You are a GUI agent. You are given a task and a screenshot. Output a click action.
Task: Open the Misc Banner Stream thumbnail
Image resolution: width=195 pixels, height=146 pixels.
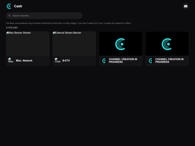(x=28, y=44)
